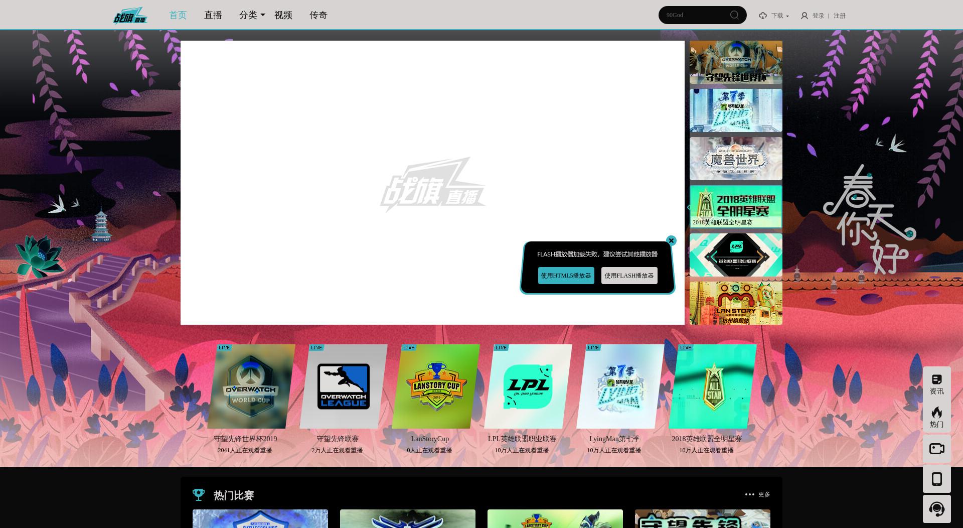Open LPL Pro League live card
Screen dimensions: 963x528
point(528,386)
